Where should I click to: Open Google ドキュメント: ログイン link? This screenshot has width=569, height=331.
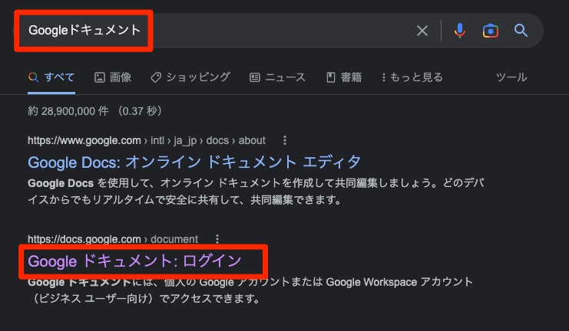[x=134, y=261]
